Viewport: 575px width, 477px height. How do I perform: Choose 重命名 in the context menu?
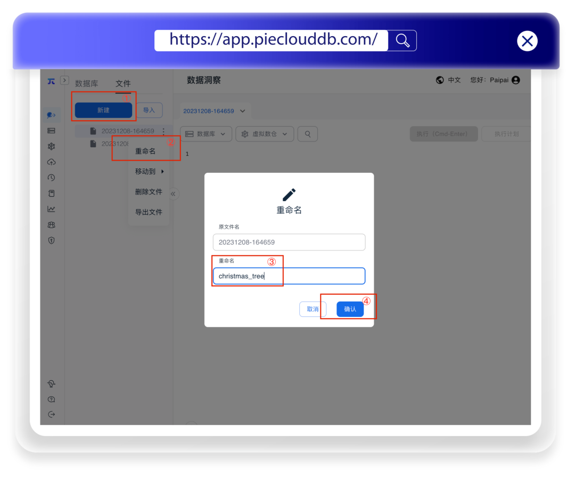[x=145, y=152]
